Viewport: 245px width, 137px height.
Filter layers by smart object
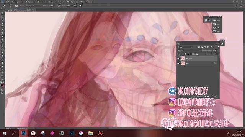tap(211, 47)
